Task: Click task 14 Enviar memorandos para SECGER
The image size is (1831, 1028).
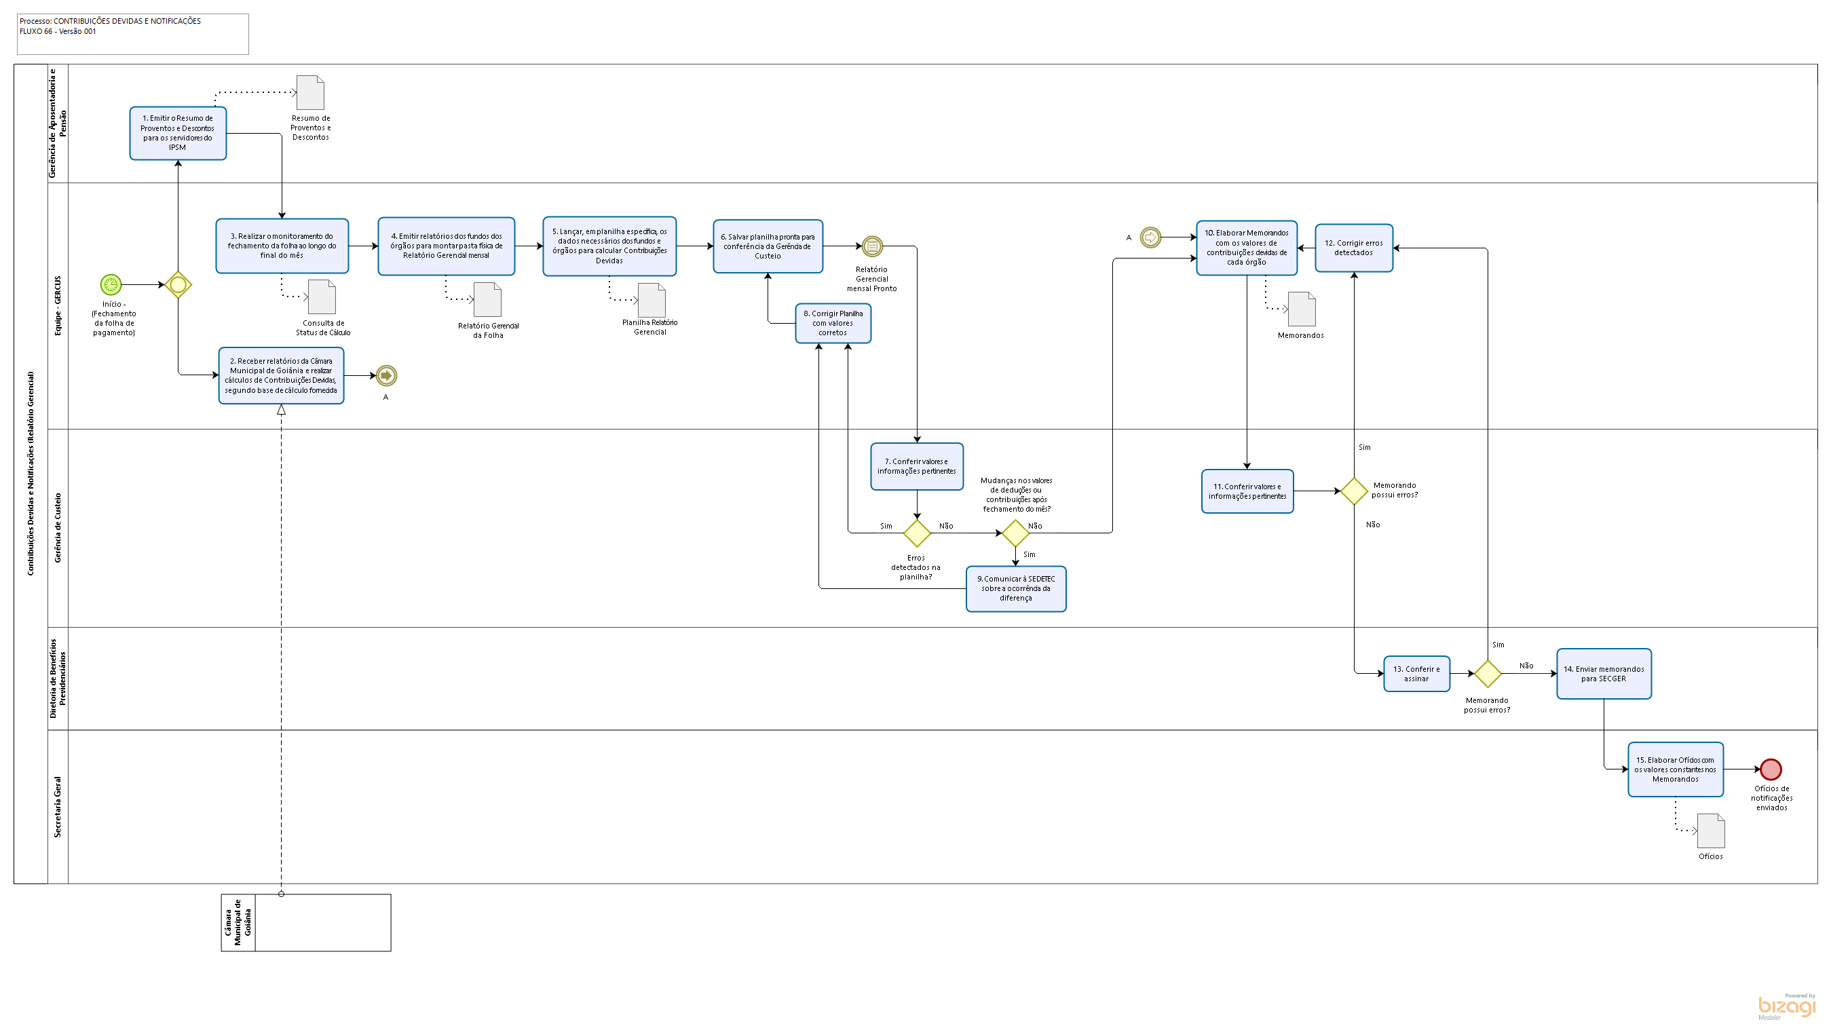Action: (1604, 674)
